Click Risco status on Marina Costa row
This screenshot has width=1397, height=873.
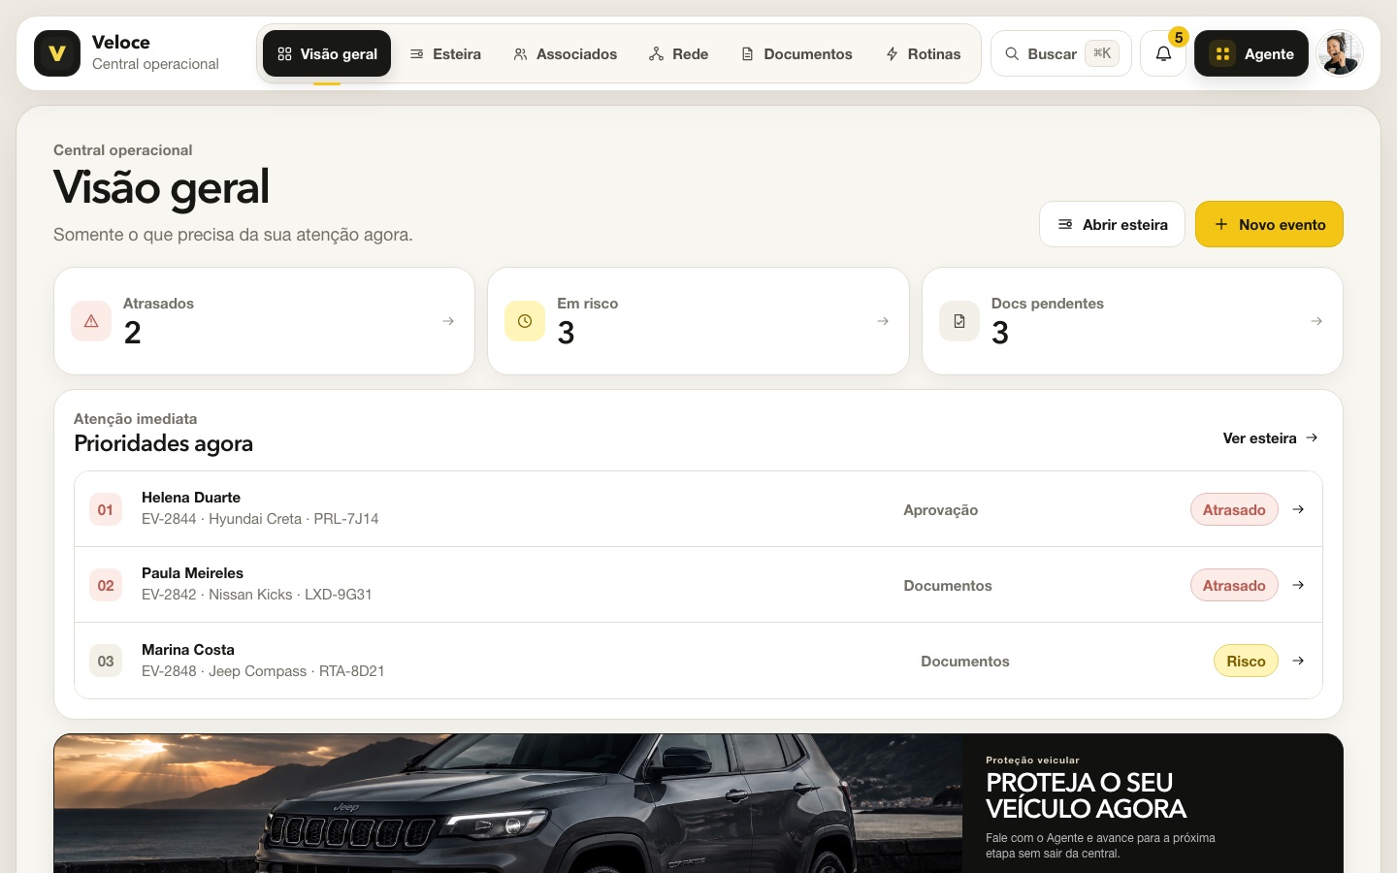1246,661
